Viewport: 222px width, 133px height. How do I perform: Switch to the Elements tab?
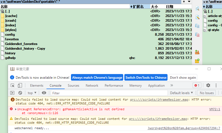click(x=37, y=85)
